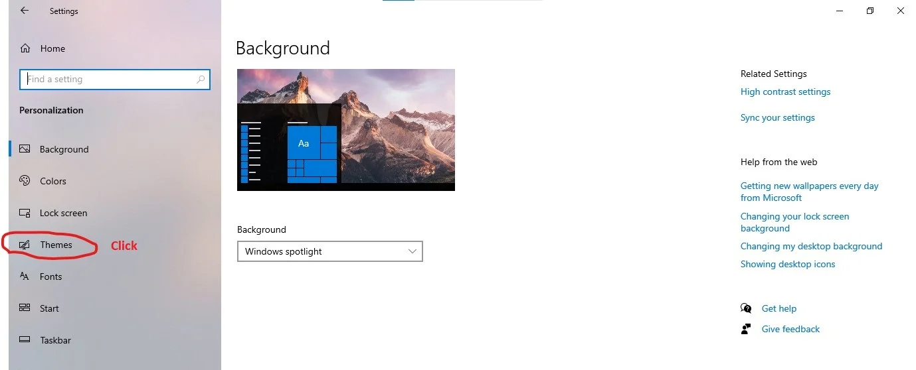Screen dimensions: 916x370
Task: Restore down the Settings window
Action: tap(870, 11)
